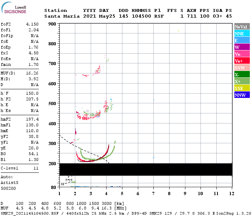Click the C-level value 11
Viewport: 252px width, 216px height.
tap(36, 168)
